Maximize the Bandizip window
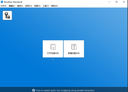The image size is (128, 92). coord(116,2)
